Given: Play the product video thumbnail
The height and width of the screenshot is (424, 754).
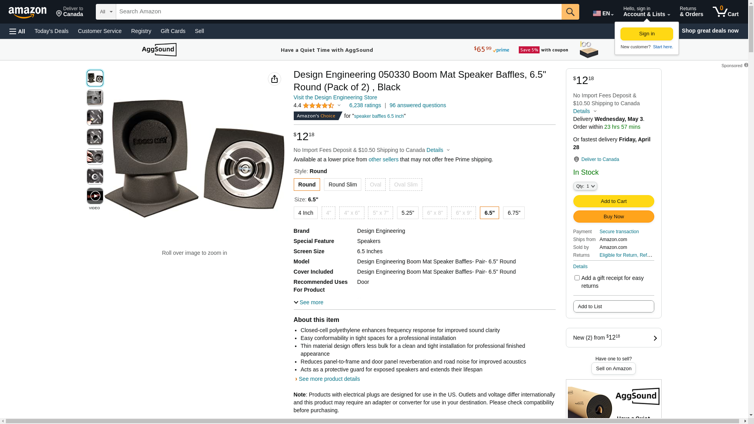Looking at the screenshot, I should point(95,196).
